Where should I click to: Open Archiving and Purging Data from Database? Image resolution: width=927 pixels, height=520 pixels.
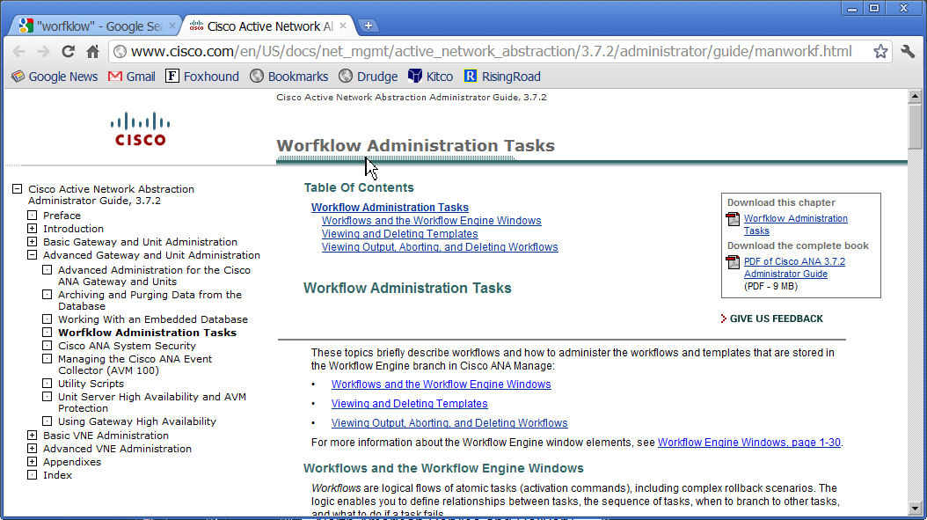(150, 301)
